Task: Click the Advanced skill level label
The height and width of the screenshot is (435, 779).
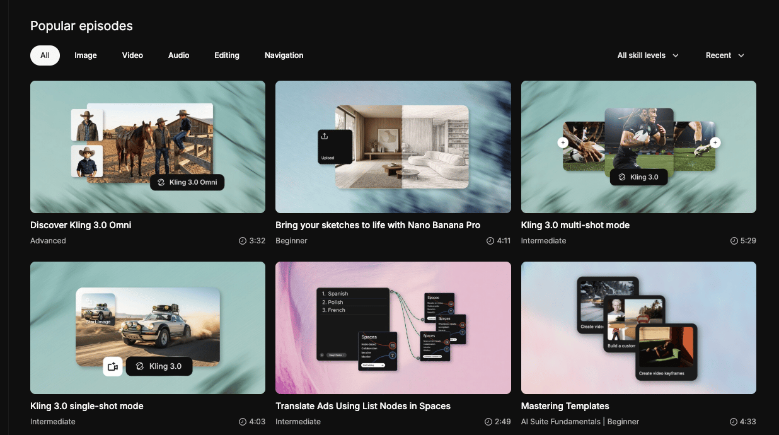Action: click(x=48, y=241)
